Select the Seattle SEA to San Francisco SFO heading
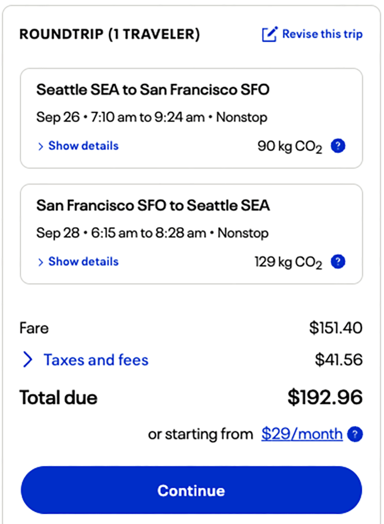The image size is (384, 524). pyautogui.click(x=153, y=89)
